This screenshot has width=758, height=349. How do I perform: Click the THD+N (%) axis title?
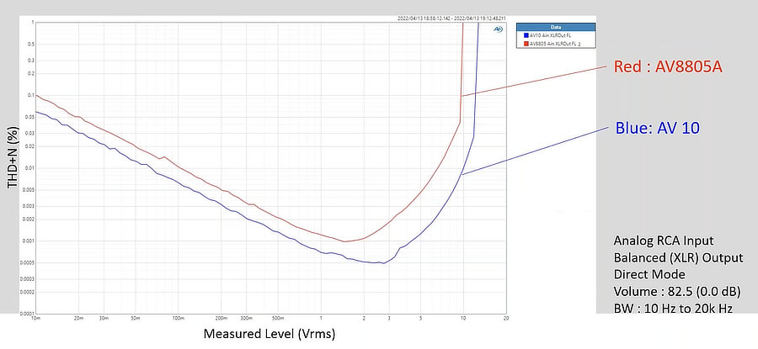coord(13,158)
